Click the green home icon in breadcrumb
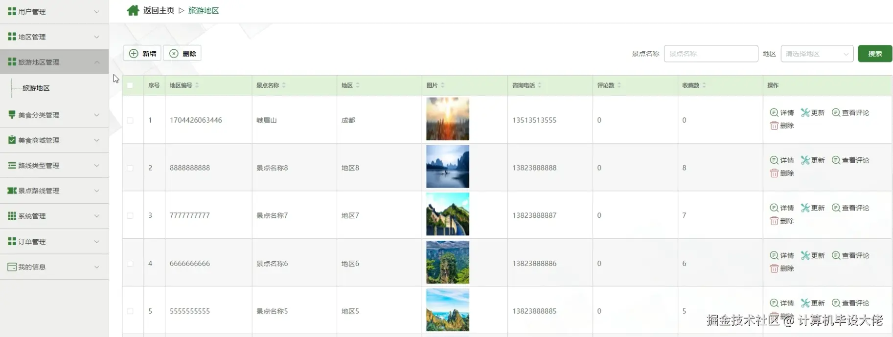The width and height of the screenshot is (893, 337). click(133, 10)
